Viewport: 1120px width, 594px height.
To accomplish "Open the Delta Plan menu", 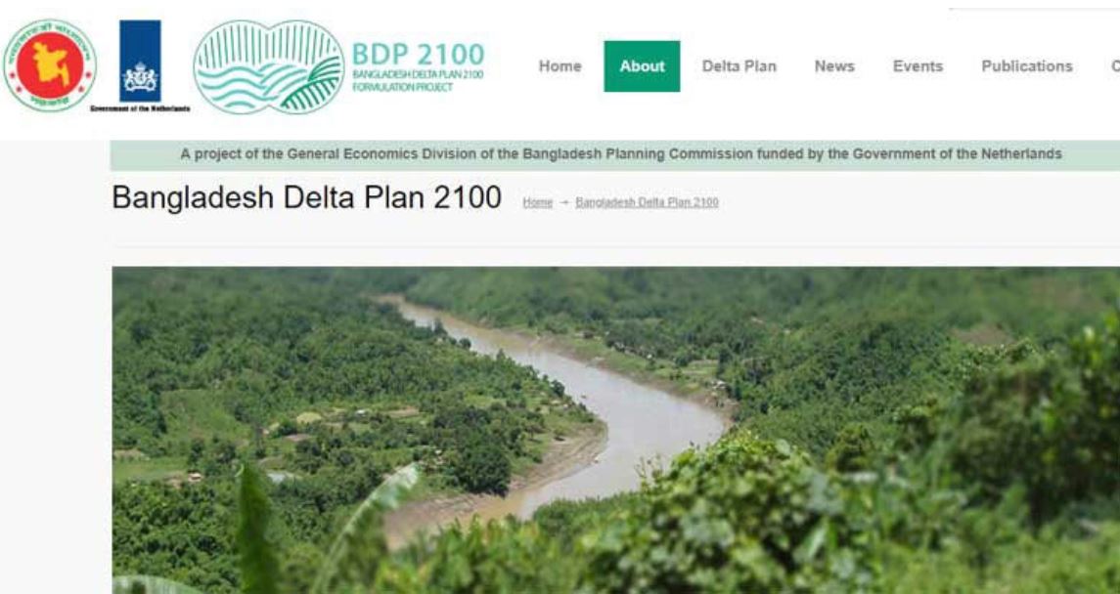I will tap(739, 66).
